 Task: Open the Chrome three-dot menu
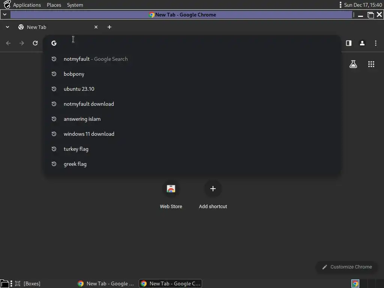[x=376, y=43]
